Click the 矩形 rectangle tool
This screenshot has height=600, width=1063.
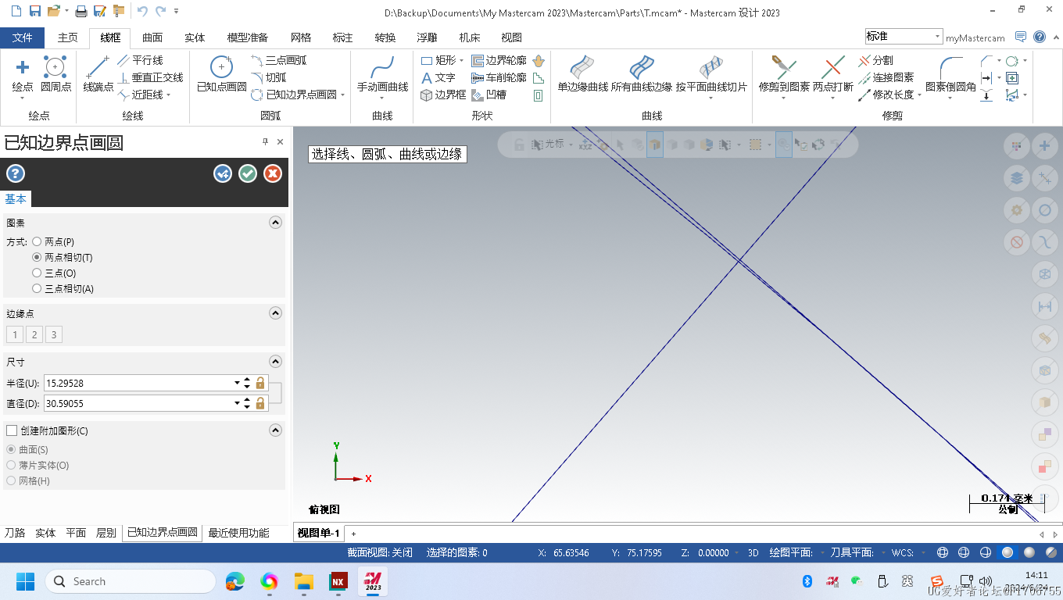tap(438, 60)
